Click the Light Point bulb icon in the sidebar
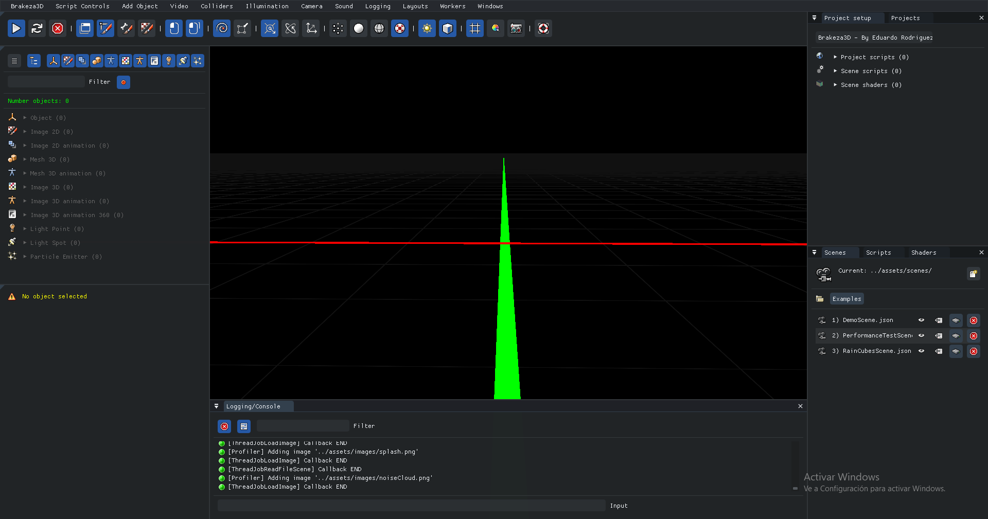The height and width of the screenshot is (519, 988). tap(12, 228)
